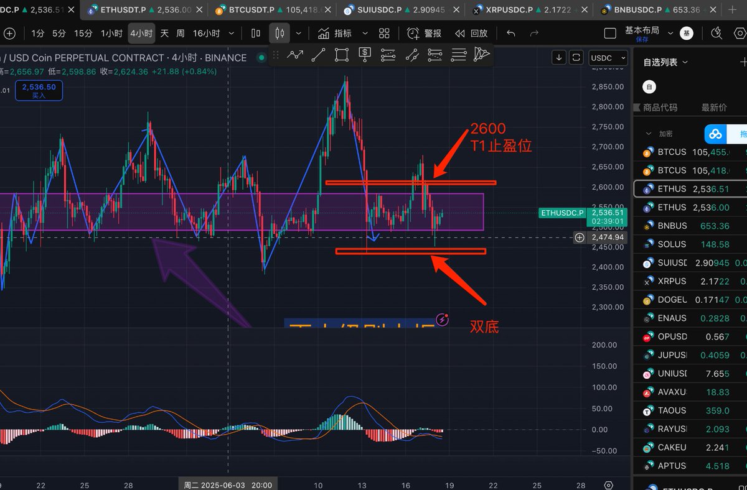Switch interval to 16小时
Screen dimensions: 747x490
click(x=206, y=34)
